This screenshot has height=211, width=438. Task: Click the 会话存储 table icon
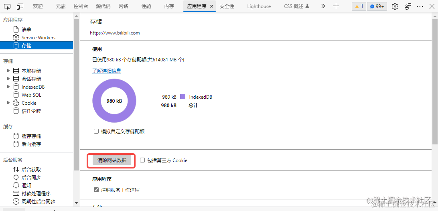click(16, 79)
